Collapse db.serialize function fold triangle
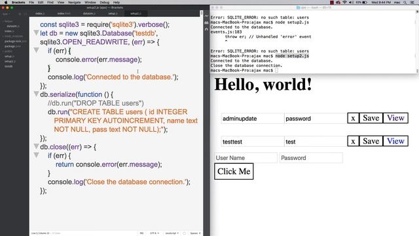 (36, 94)
